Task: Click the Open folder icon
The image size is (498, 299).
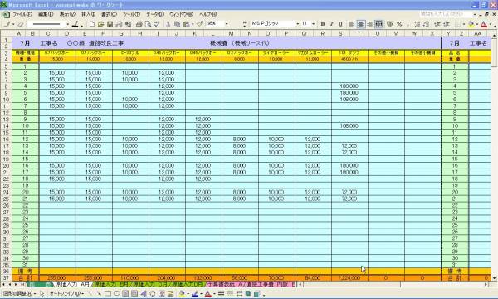Action: tap(101, 24)
